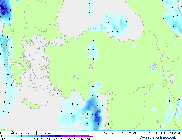Click the 25–30 mm navy legend swatch
This screenshot has height=140, width=182.
[x=58, y=136]
